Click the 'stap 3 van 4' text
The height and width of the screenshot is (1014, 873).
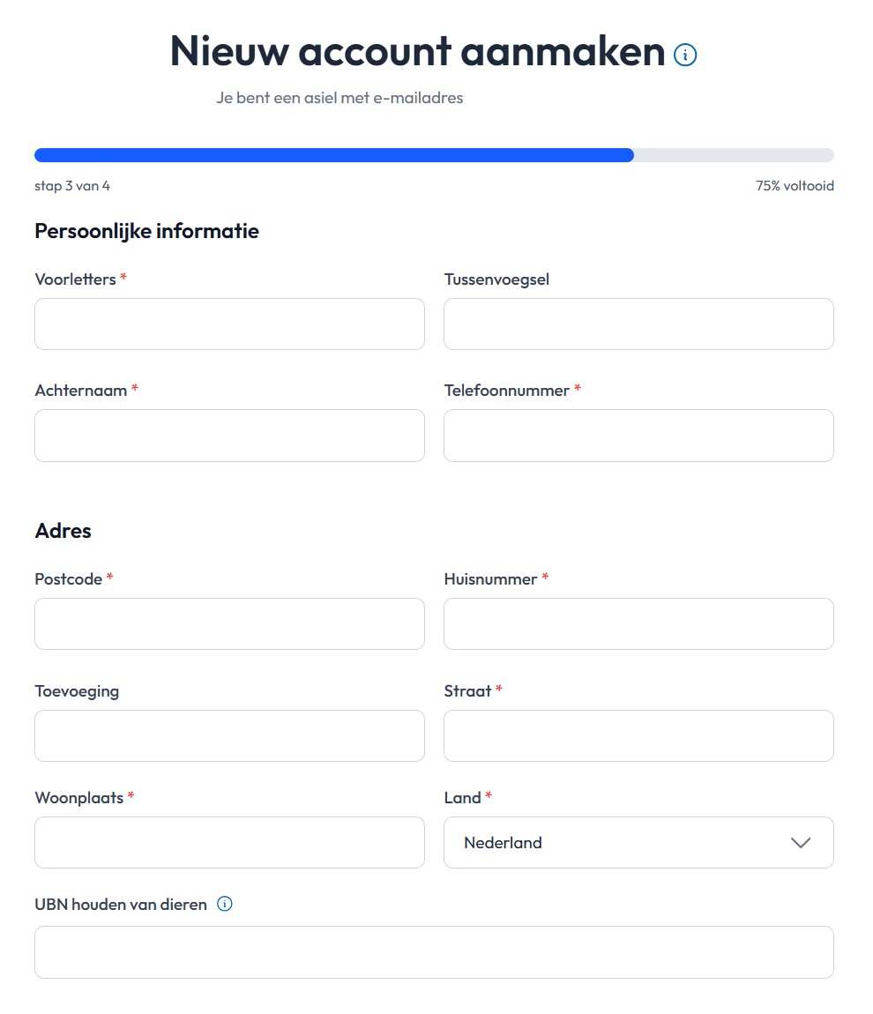point(72,186)
